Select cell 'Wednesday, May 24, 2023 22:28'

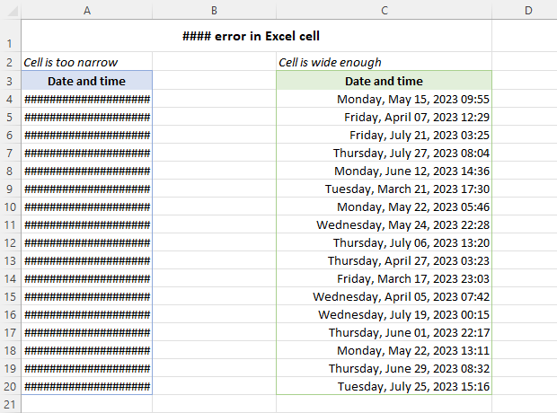pos(384,224)
